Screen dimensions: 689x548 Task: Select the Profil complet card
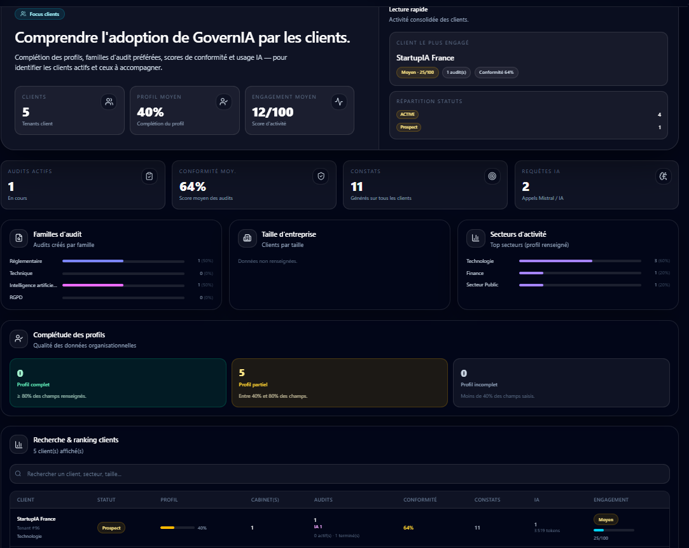(118, 383)
